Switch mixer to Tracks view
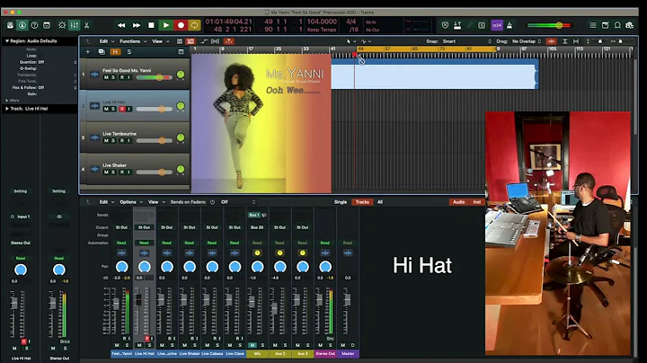Image resolution: width=647 pixels, height=363 pixels. [x=362, y=202]
